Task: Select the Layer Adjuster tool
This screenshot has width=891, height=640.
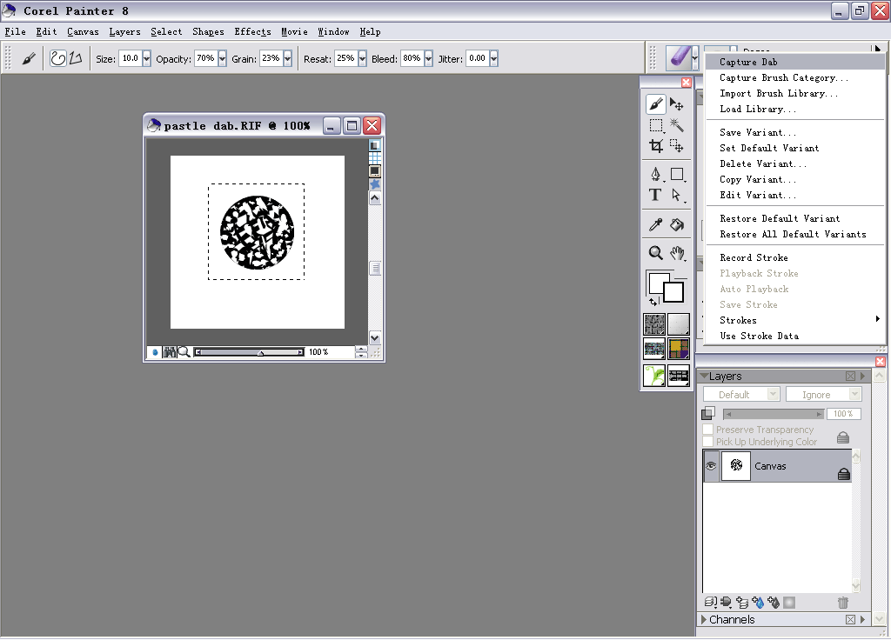Action: click(x=676, y=104)
